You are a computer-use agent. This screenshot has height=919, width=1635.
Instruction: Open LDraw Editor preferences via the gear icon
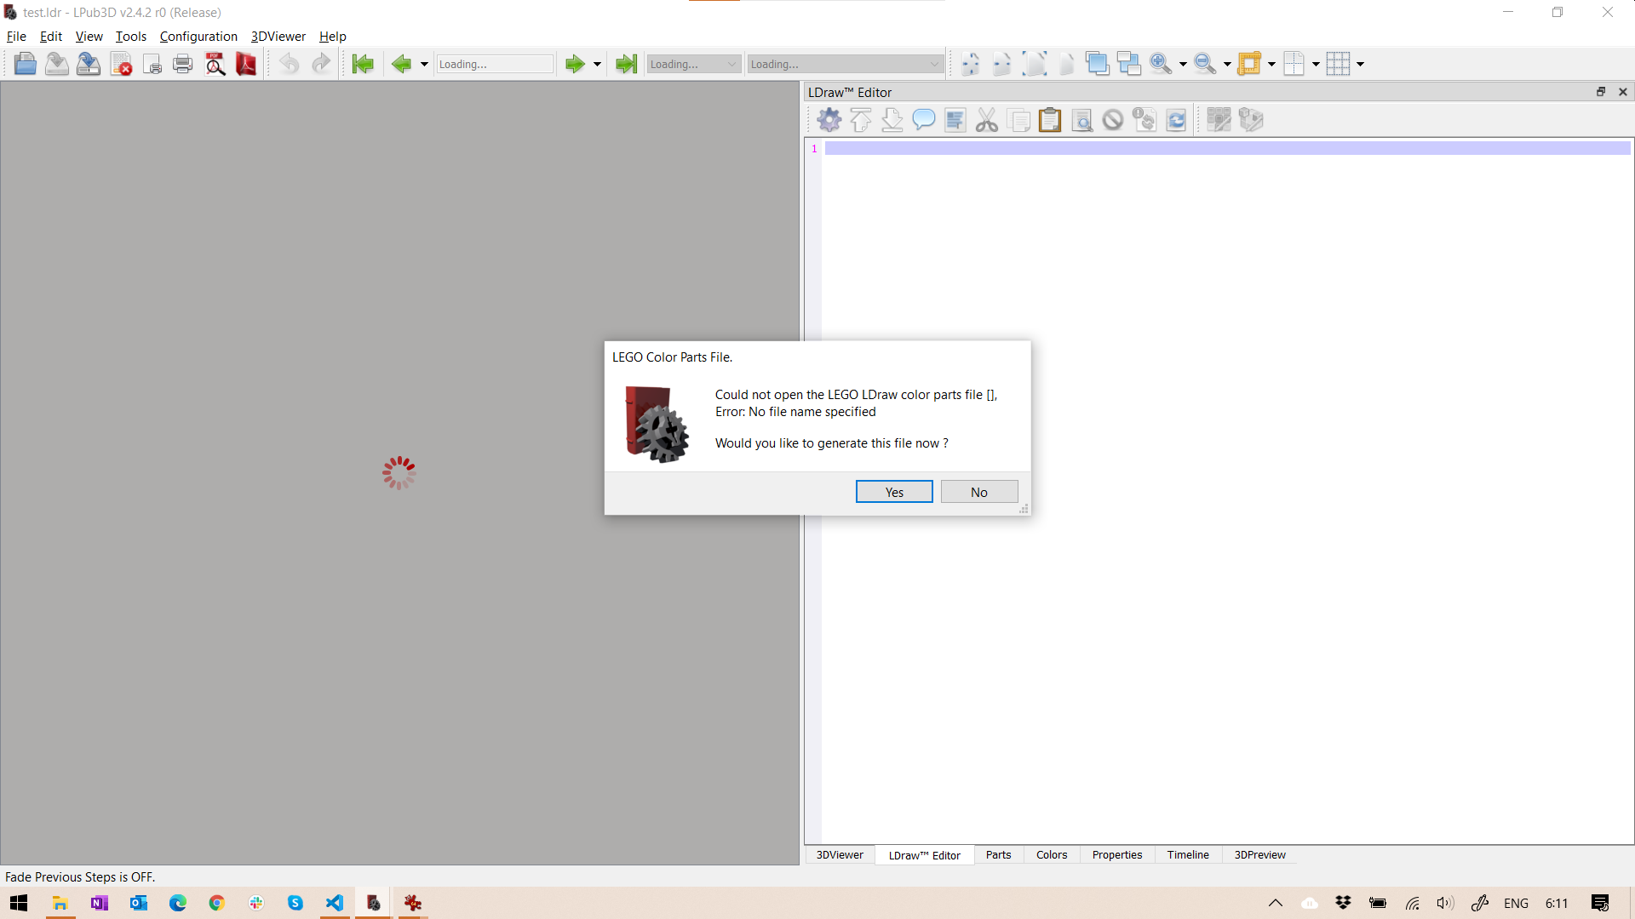829,120
